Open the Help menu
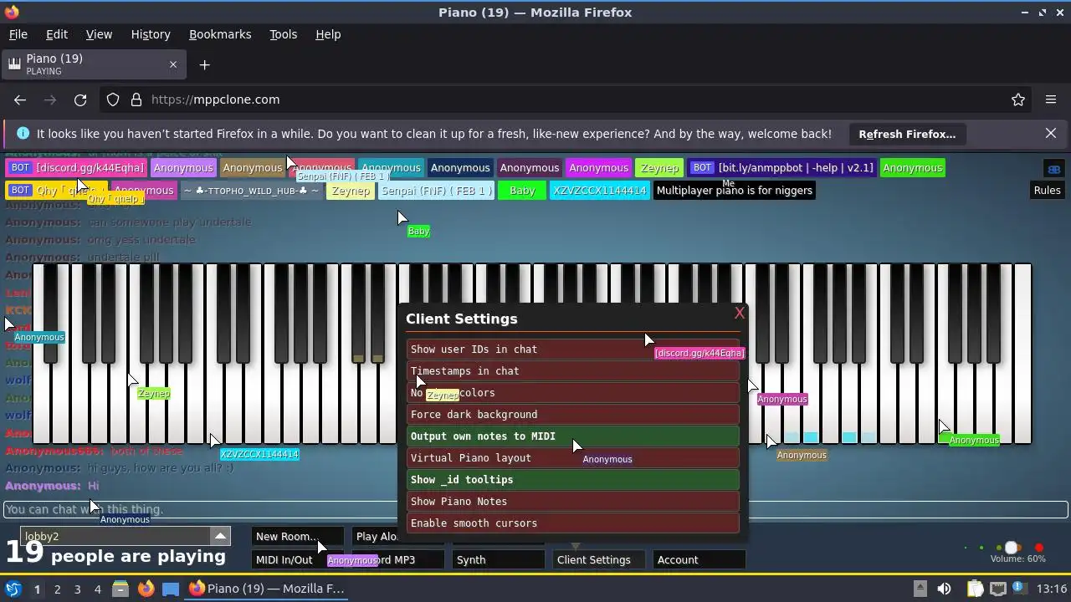Viewport: 1071px width, 602px height. pos(328,34)
